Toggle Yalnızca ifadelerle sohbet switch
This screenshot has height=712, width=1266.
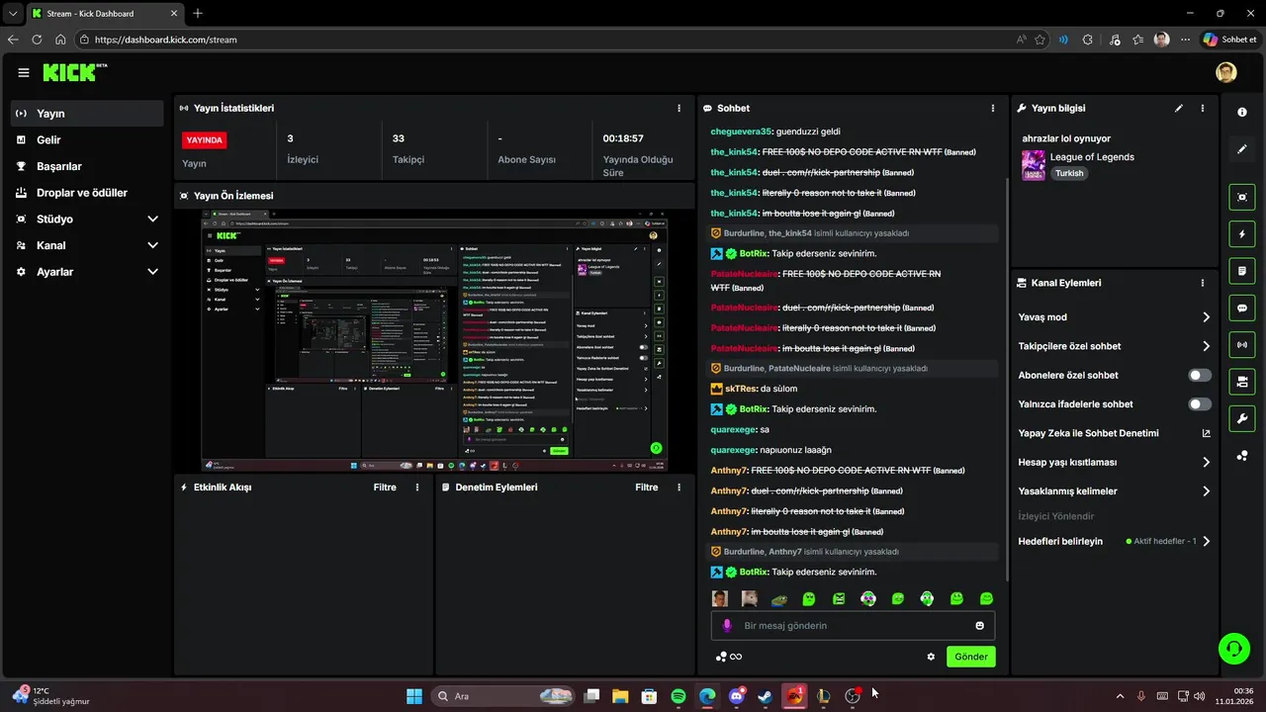click(1200, 404)
